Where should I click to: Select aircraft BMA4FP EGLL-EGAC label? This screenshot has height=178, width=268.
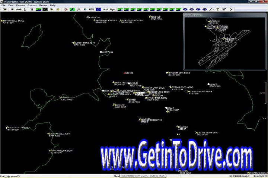pos(13,22)
